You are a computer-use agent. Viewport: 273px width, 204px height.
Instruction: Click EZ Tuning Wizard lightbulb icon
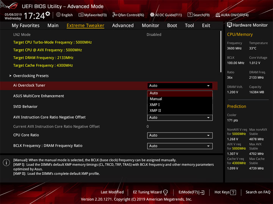[165, 192]
